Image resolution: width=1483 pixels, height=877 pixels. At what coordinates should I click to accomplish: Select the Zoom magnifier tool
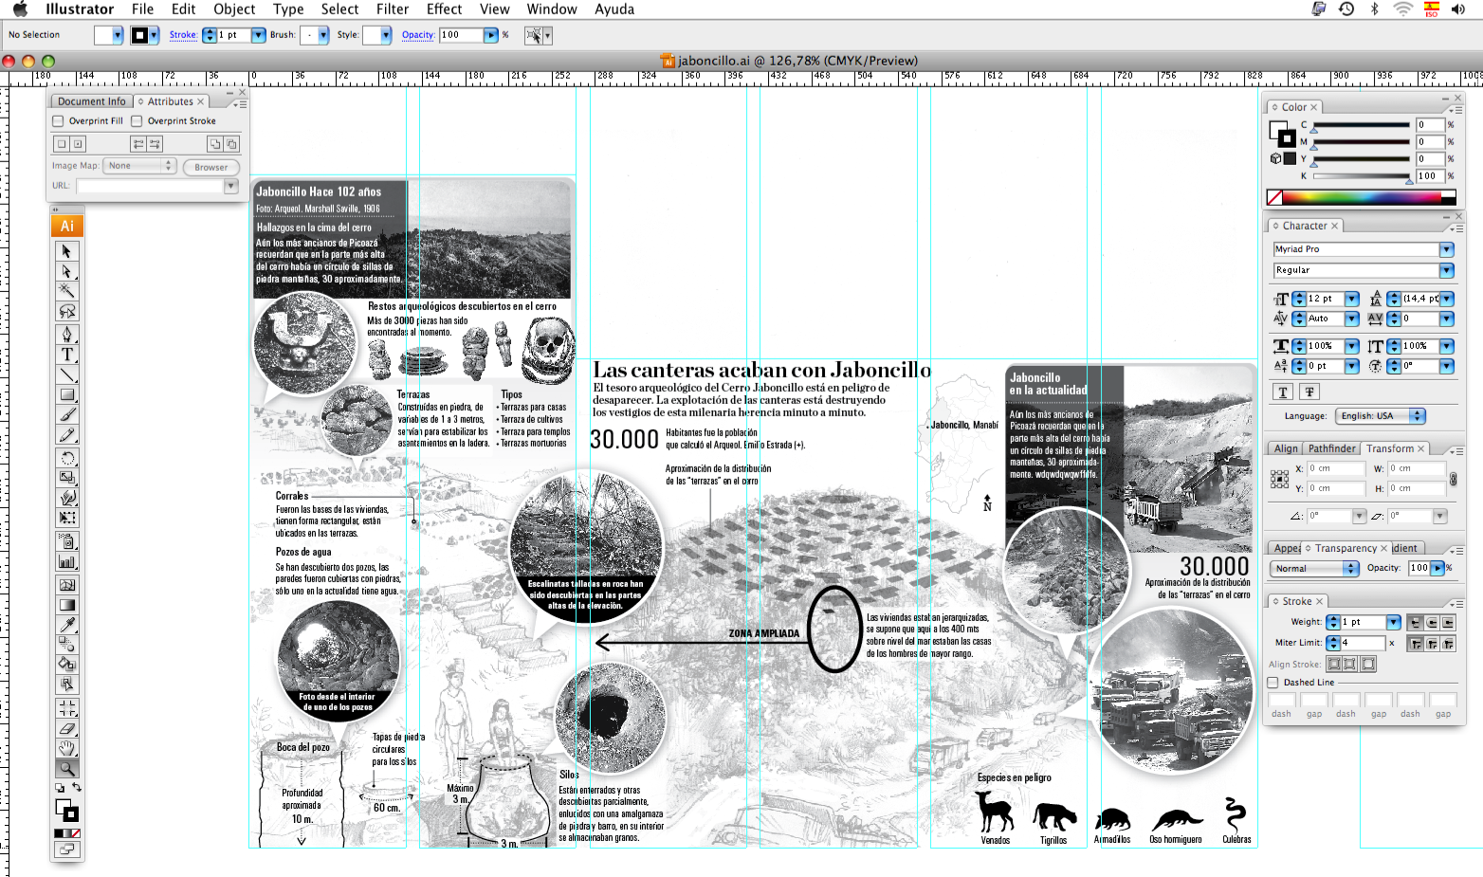click(x=66, y=769)
